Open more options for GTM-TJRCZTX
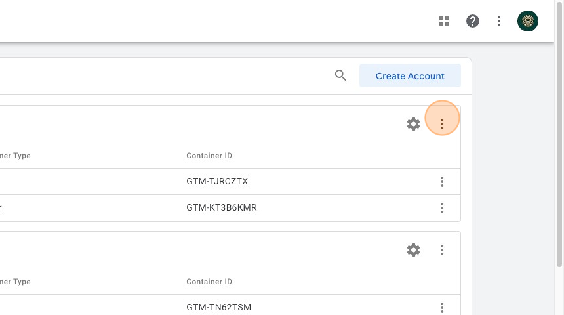The image size is (564, 315). [x=442, y=181]
